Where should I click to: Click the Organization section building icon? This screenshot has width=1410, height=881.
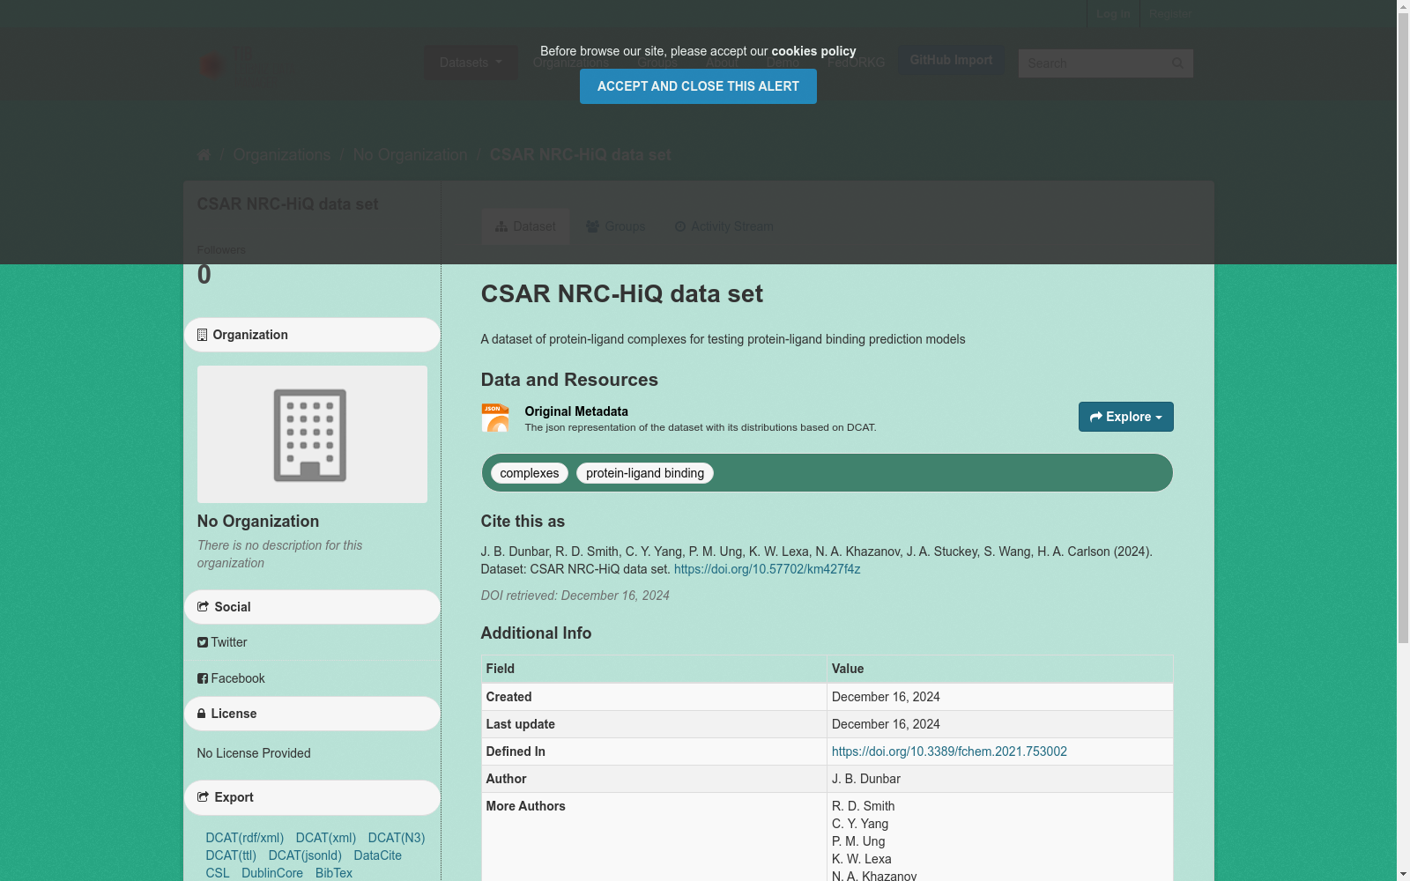pyautogui.click(x=202, y=335)
